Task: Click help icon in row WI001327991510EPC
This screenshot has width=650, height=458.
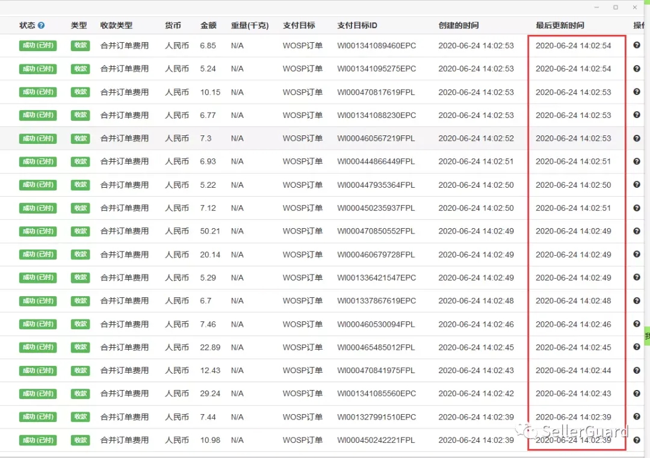Action: (637, 416)
